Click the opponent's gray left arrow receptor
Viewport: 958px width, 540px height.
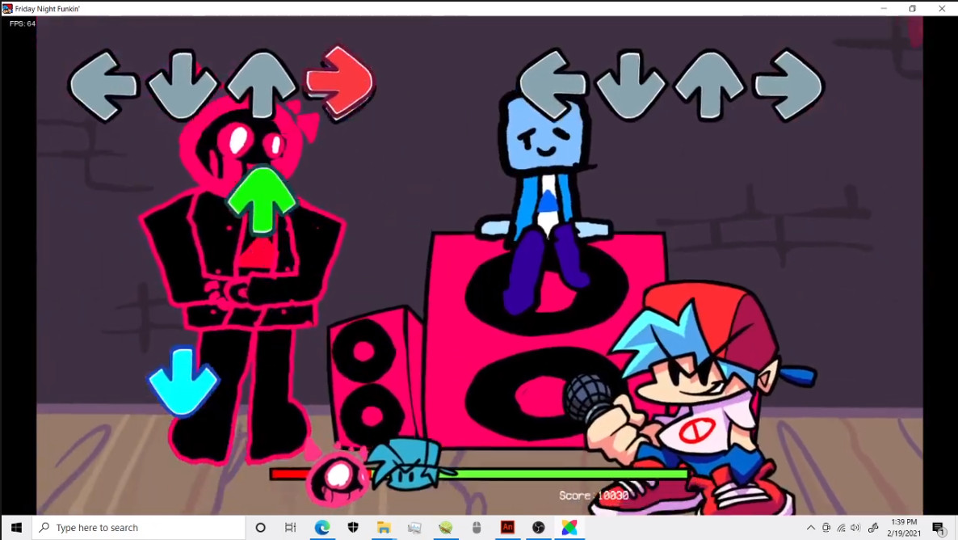103,86
